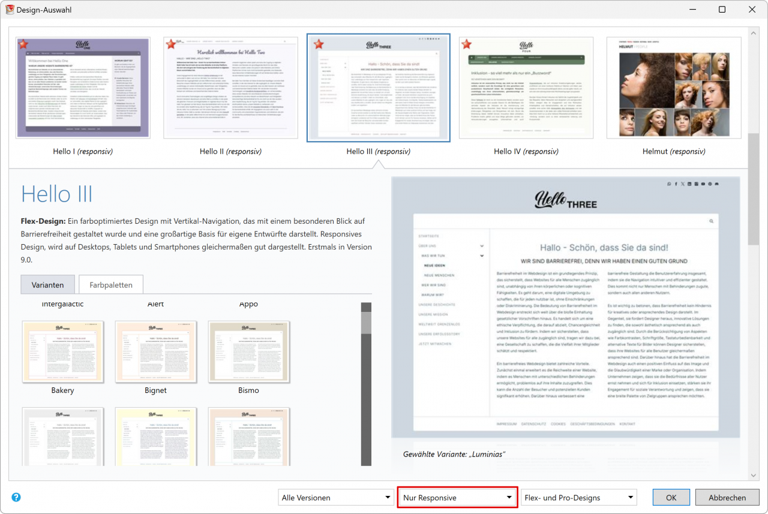The width and height of the screenshot is (768, 514).
Task: Switch to the Varianten tab
Action: coord(47,285)
